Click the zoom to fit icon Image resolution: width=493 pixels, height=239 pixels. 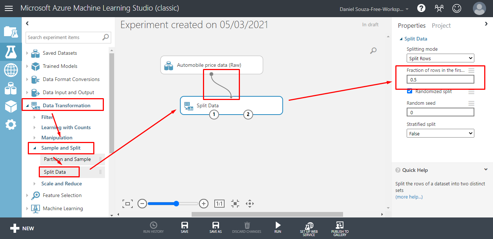(127, 204)
